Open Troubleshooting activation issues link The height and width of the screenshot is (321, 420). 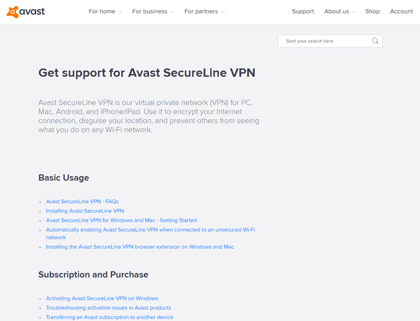point(108,308)
